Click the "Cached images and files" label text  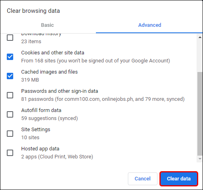[x=50, y=72]
